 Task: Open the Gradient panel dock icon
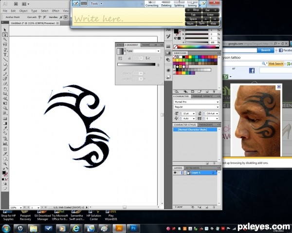coord(168,53)
